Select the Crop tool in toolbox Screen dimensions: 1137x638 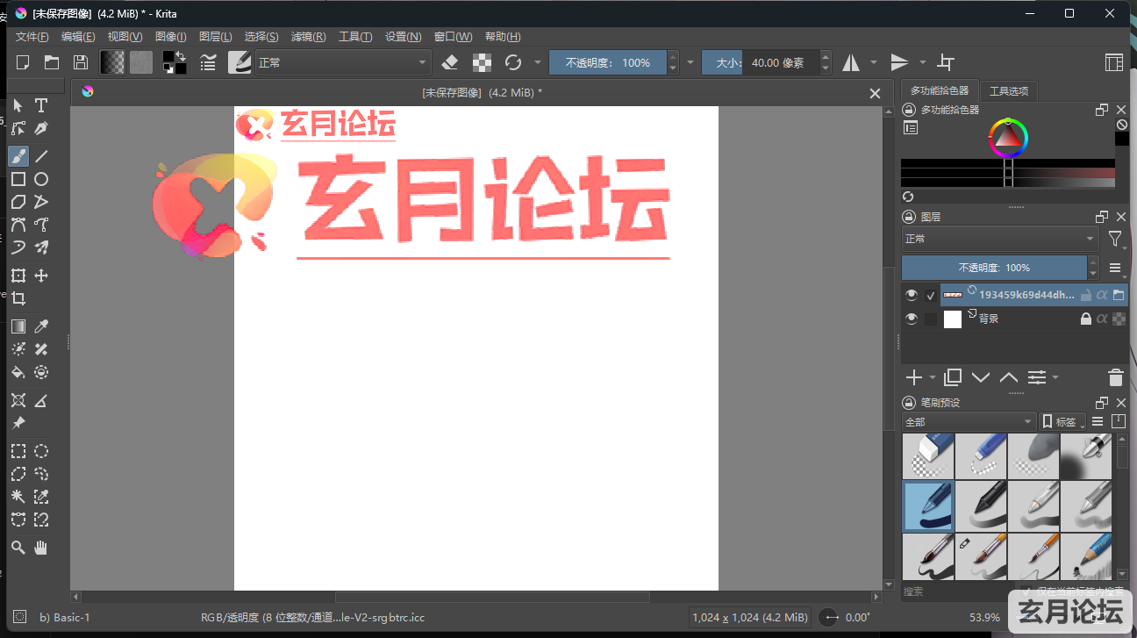click(x=18, y=298)
